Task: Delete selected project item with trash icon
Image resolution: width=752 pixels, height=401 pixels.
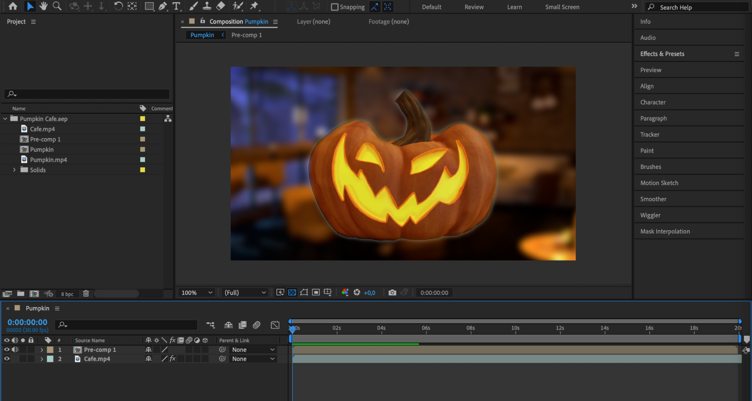Action: pyautogui.click(x=86, y=294)
